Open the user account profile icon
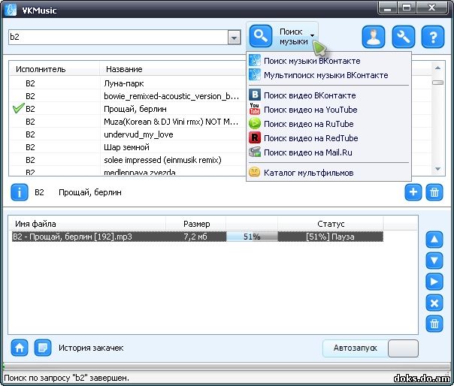Image resolution: width=454 pixels, height=386 pixels. (374, 37)
